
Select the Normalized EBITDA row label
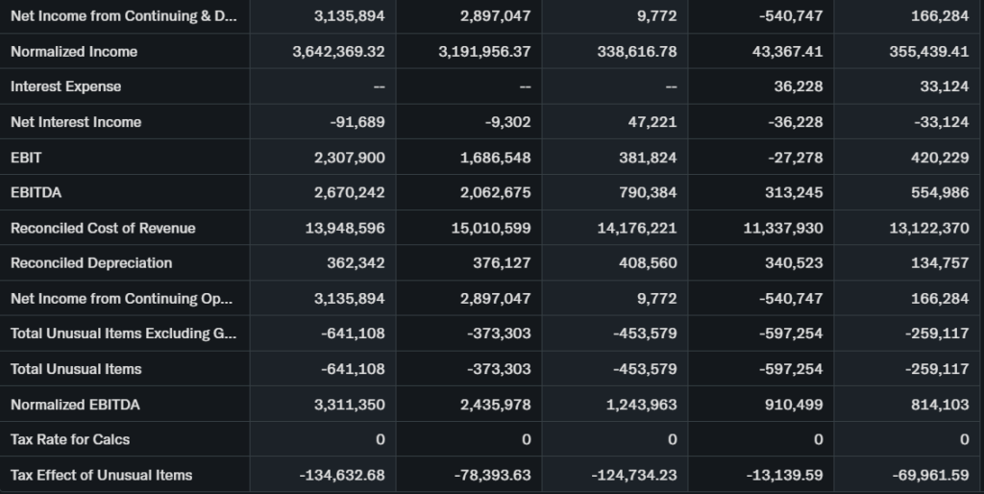click(75, 405)
